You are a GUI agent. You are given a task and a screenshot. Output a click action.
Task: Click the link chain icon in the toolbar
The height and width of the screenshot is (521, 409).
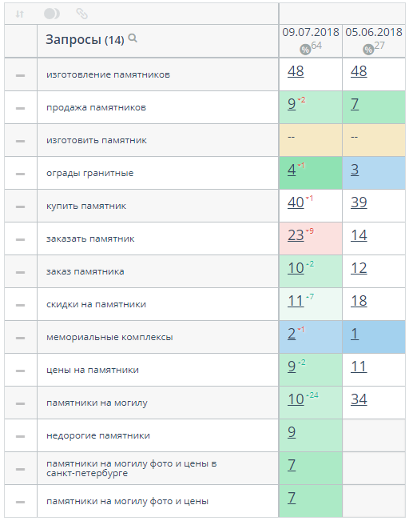tap(82, 14)
